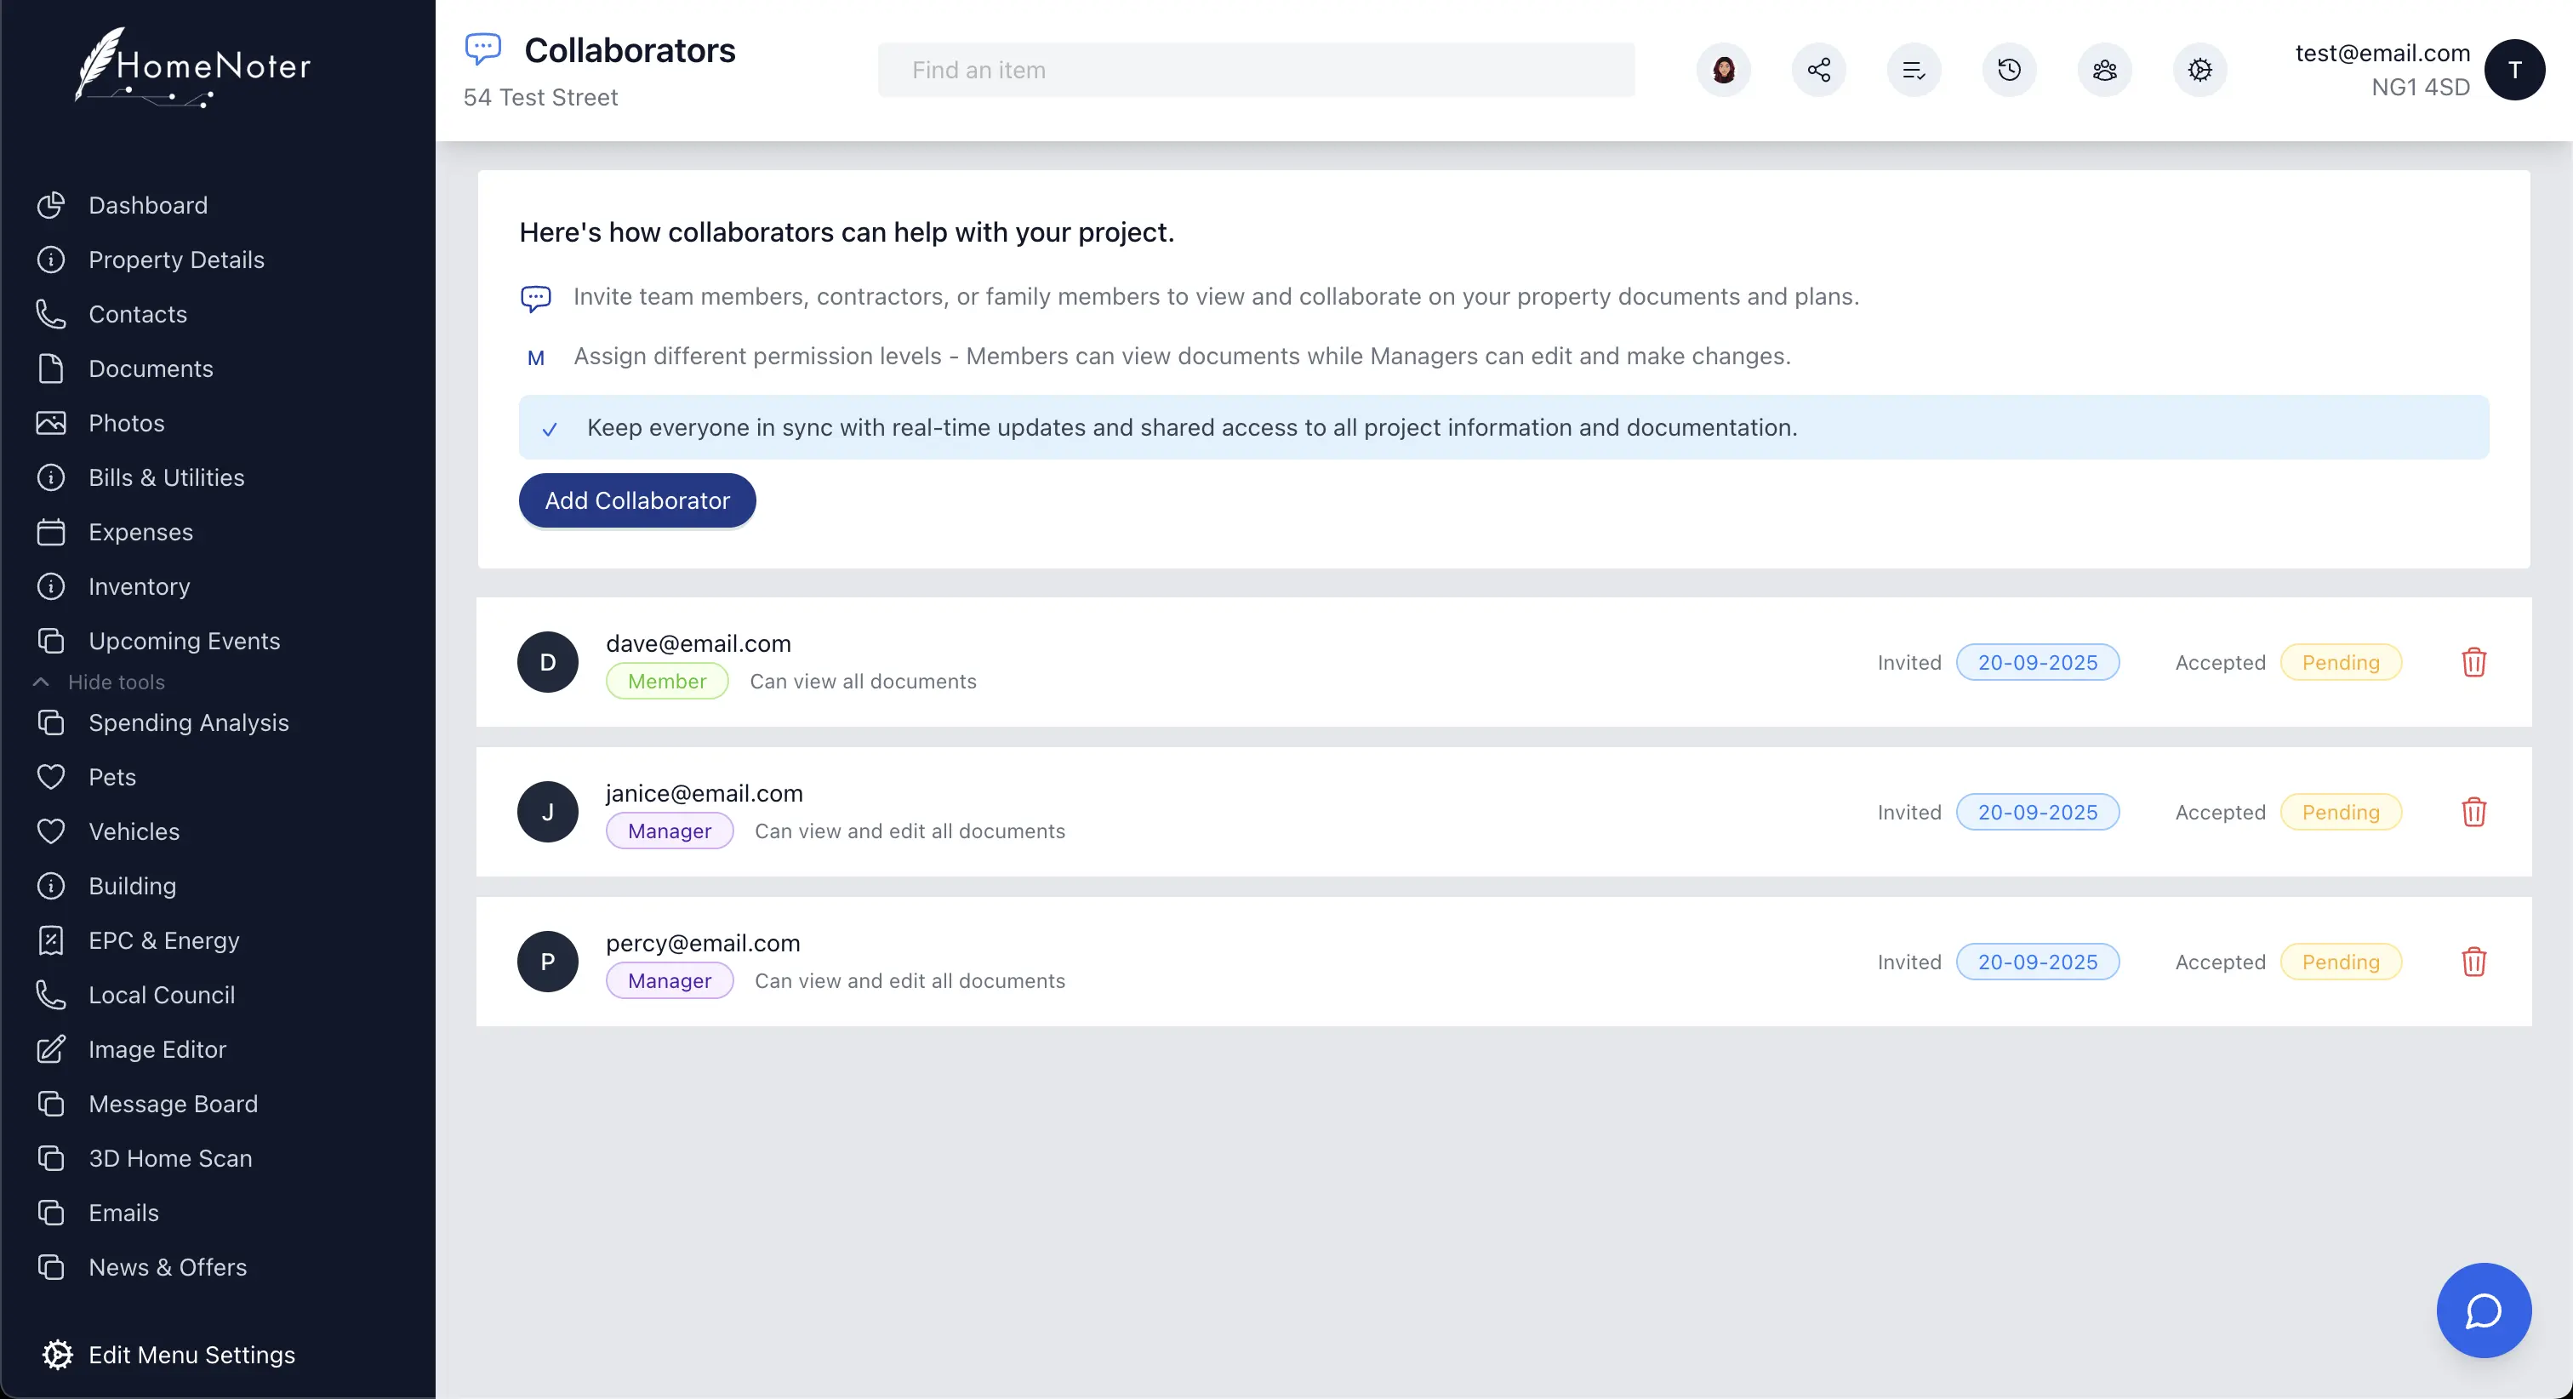
Task: Select the Manager badge for janice@email.com
Action: [x=670, y=831]
